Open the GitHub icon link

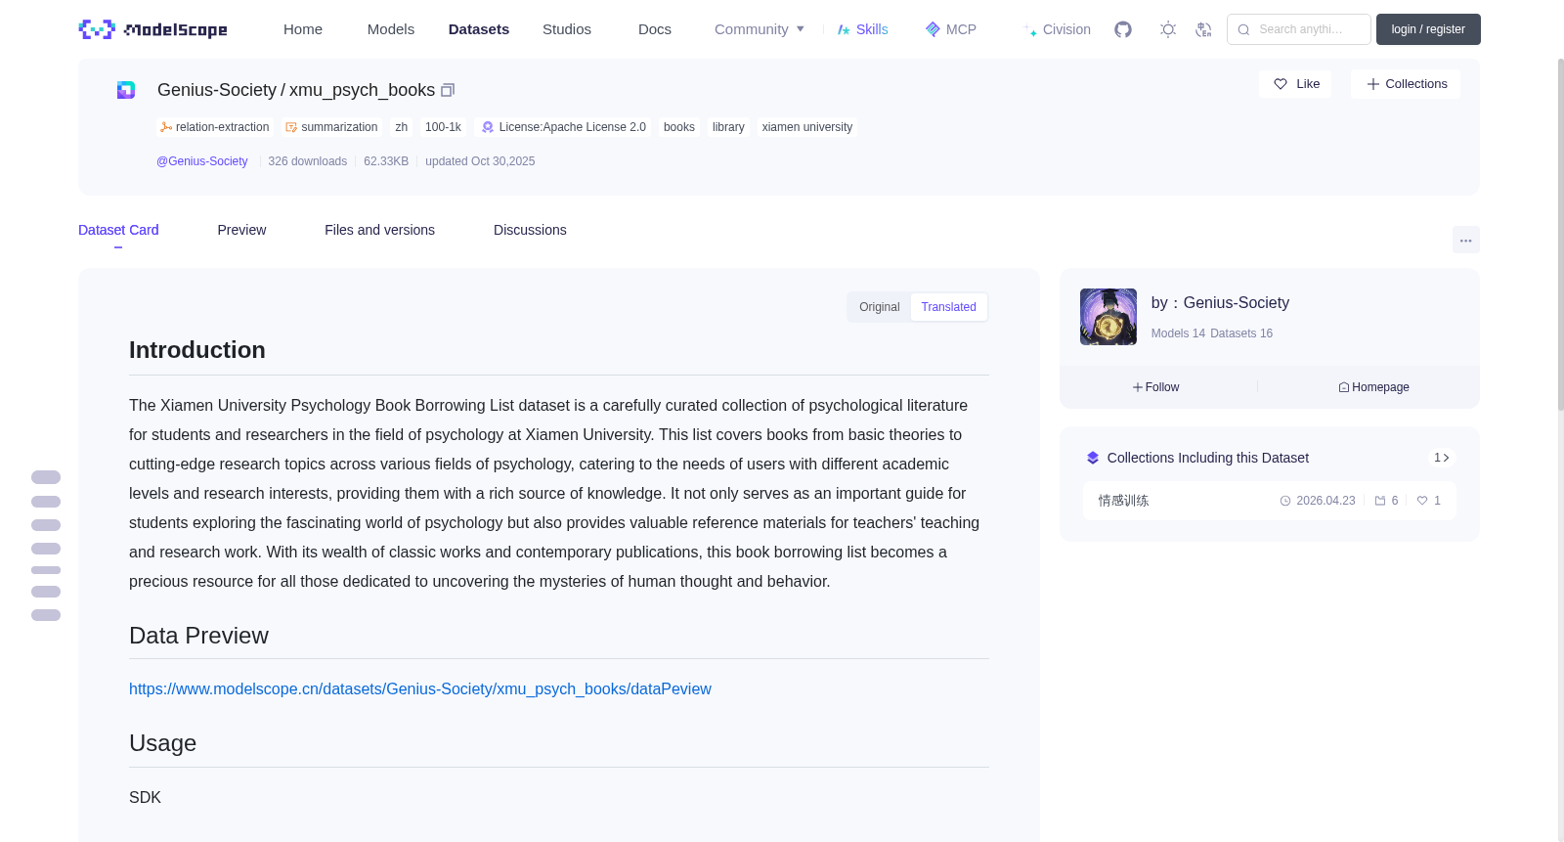1123,29
